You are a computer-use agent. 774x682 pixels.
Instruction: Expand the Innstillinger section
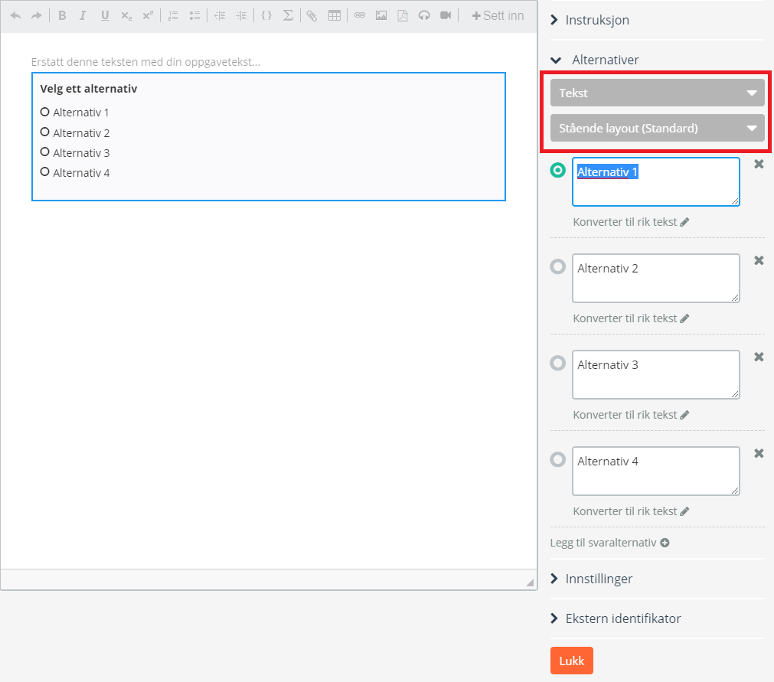pyautogui.click(x=591, y=579)
